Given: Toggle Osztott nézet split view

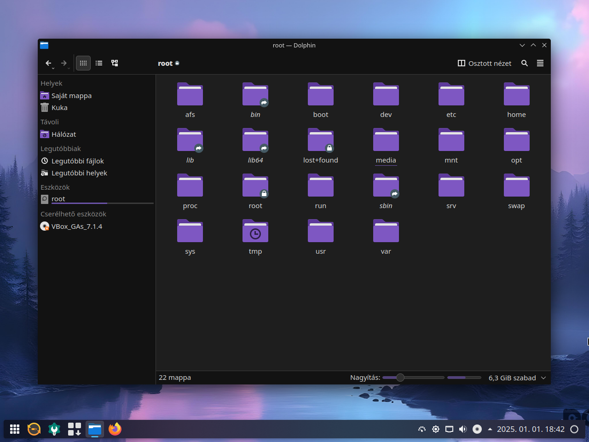Looking at the screenshot, I should pos(485,64).
